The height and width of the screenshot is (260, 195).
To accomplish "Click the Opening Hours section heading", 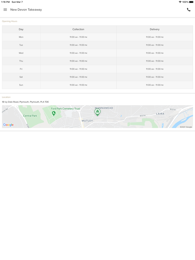I will pyautogui.click(x=10, y=21).
